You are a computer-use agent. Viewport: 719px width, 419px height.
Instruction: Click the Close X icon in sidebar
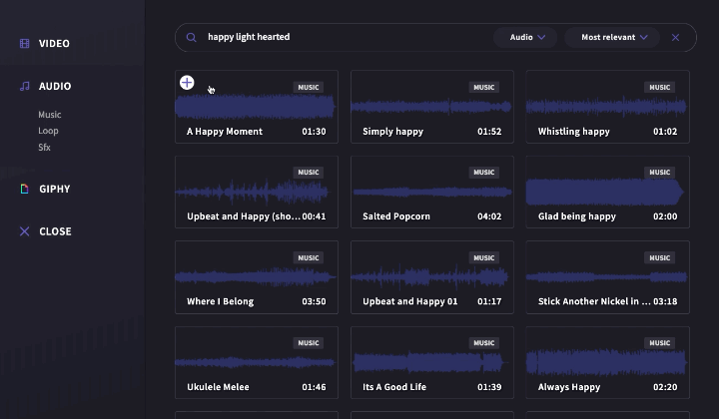[24, 231]
